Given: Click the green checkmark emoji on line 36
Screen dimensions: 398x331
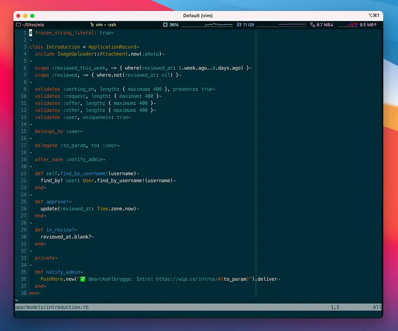Looking at the screenshot, I should tap(83, 279).
